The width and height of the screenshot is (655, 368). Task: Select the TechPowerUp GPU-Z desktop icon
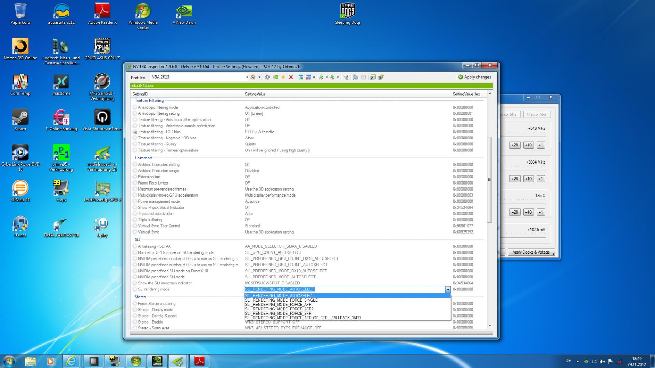(102, 191)
